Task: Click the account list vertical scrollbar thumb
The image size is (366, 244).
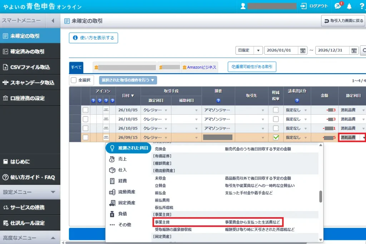Action: click(x=321, y=196)
